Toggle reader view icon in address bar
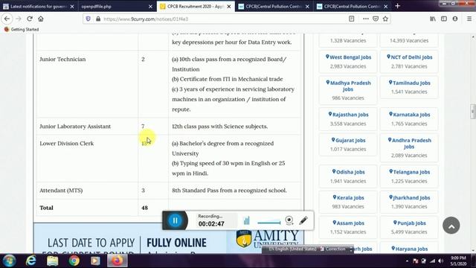This screenshot has width=476, height=268. 352,19
